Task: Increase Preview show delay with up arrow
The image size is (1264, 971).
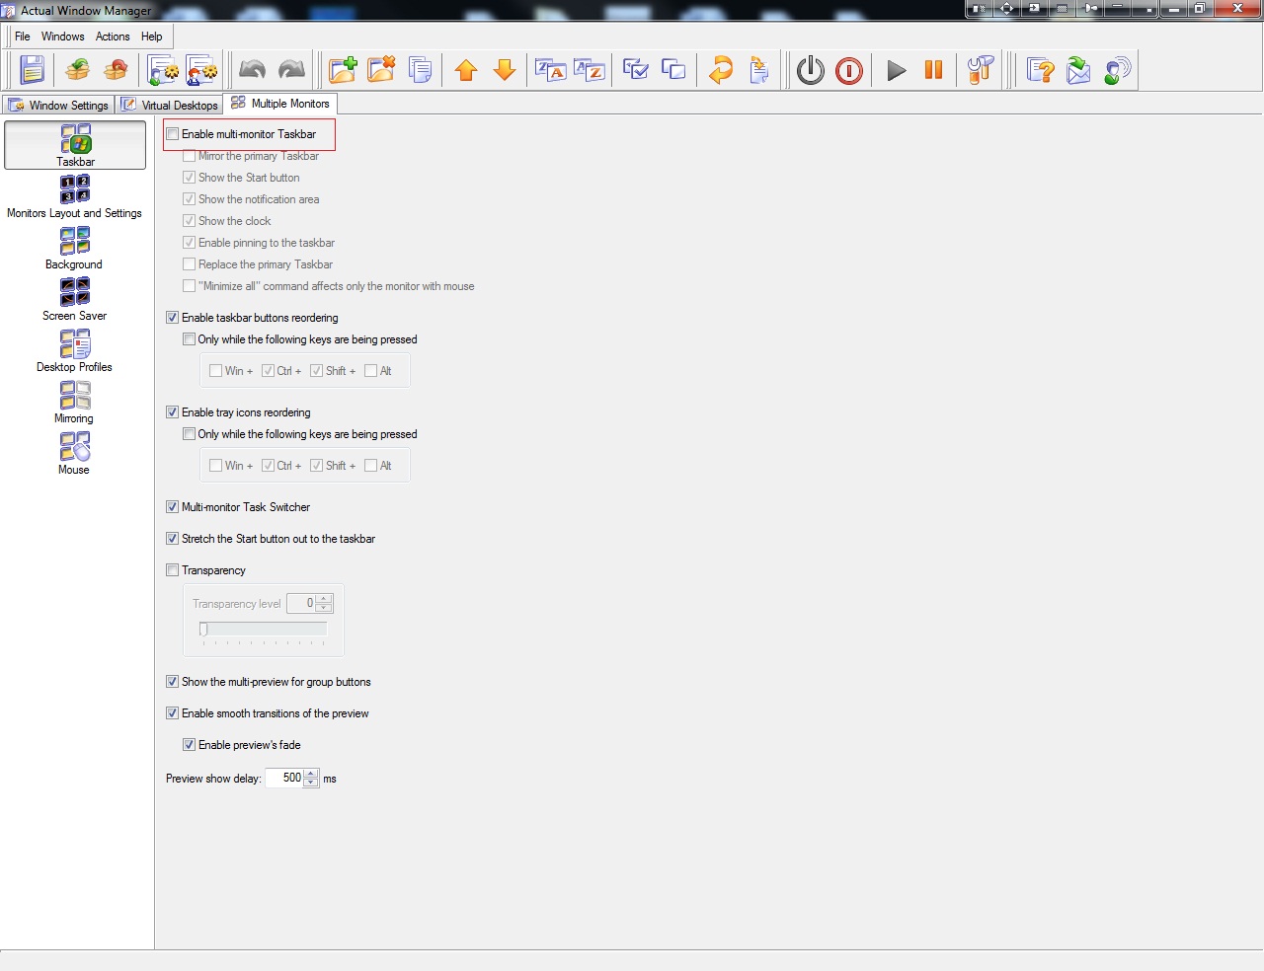Action: click(x=311, y=774)
